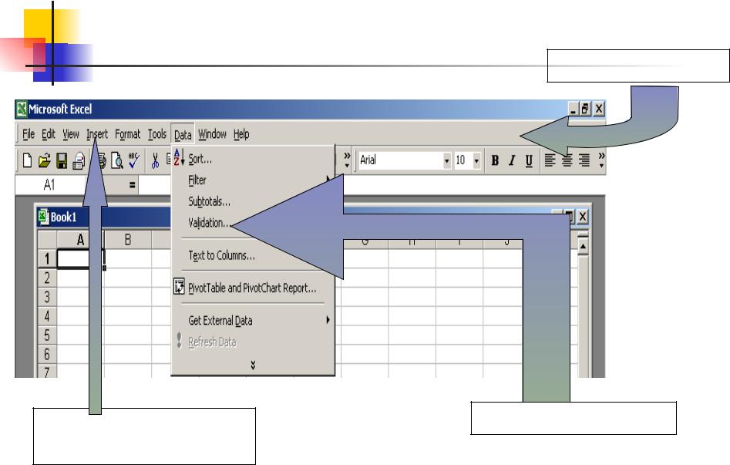This screenshot has width=730, height=465.
Task: Click the New workbook icon
Action: click(x=28, y=160)
